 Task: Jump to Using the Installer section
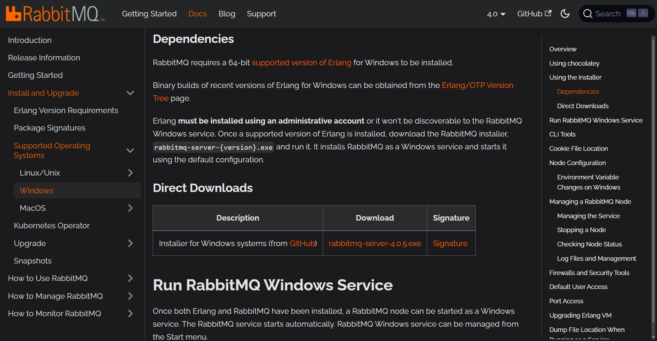[x=575, y=77]
